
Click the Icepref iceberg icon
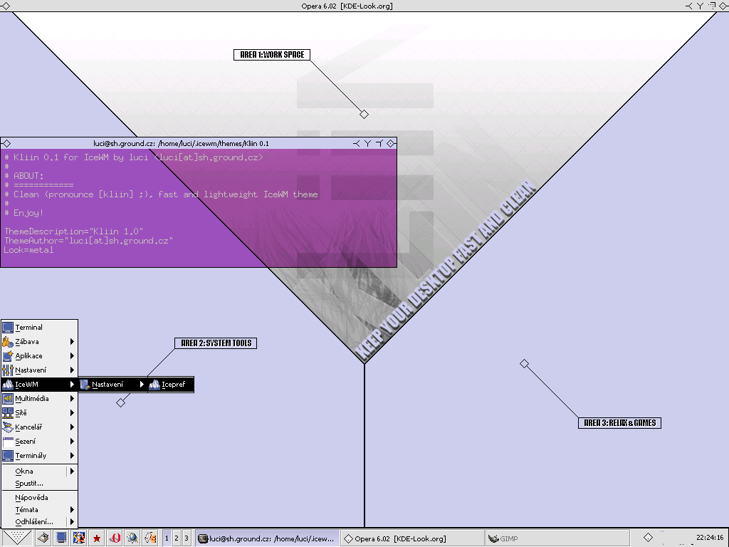(x=154, y=384)
